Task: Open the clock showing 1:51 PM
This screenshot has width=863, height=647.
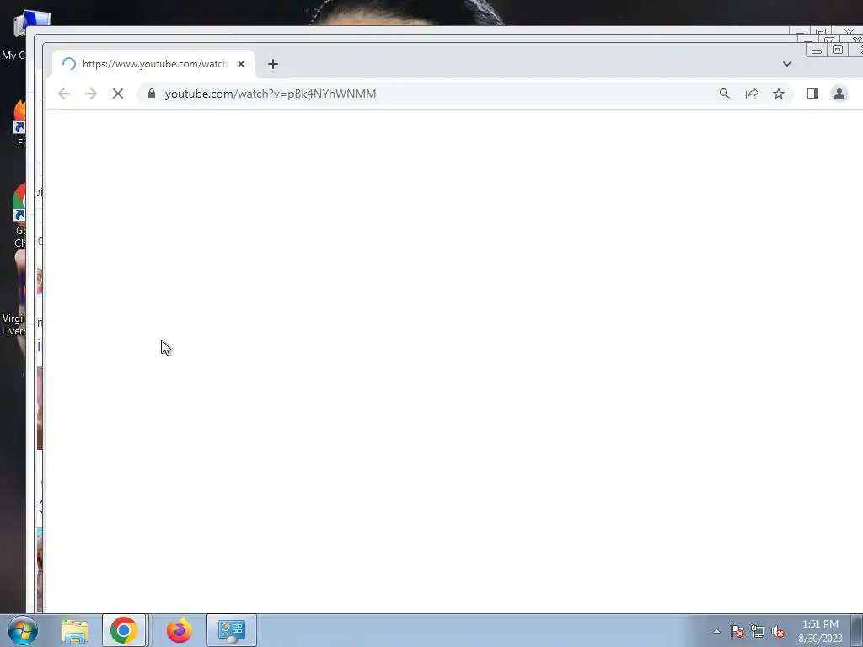Action: (820, 631)
